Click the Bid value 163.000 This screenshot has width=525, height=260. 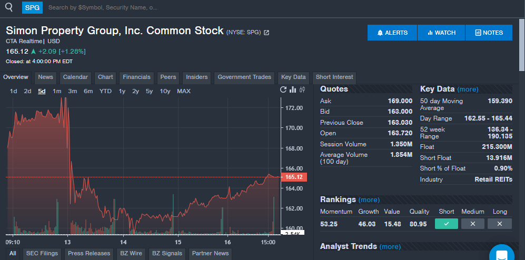coord(400,112)
